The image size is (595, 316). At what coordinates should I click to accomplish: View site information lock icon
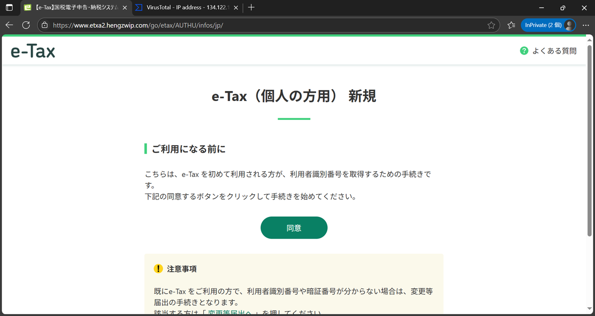45,25
